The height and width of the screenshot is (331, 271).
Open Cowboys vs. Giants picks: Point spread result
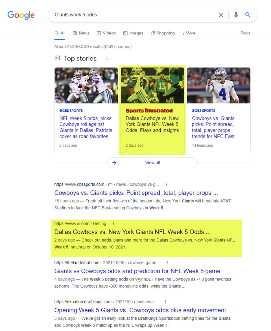click(136, 193)
